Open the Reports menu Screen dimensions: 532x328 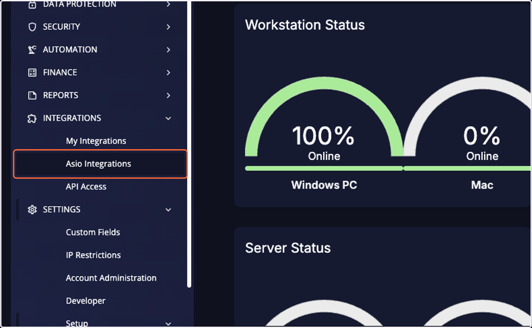click(60, 95)
